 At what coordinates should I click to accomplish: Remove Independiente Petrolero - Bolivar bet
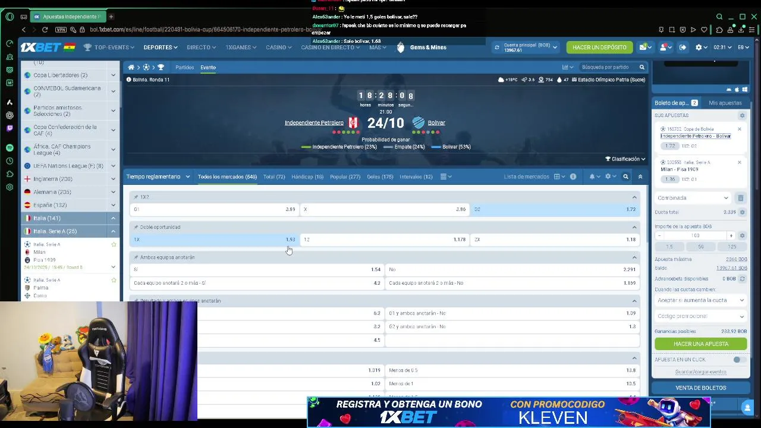tap(740, 129)
